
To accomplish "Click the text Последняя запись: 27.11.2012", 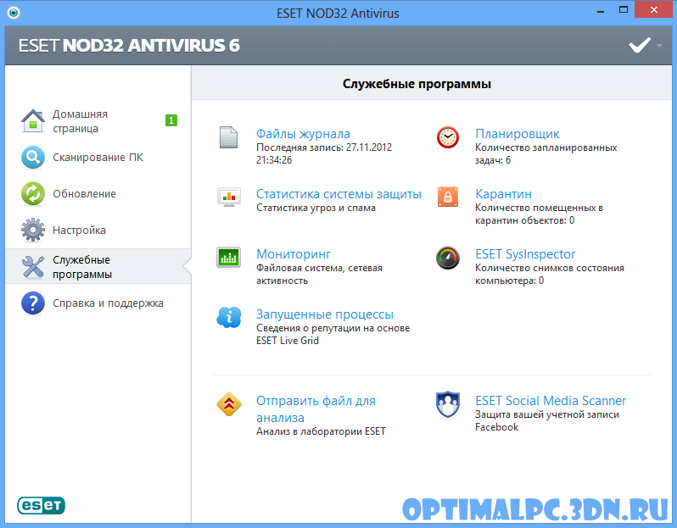I will click(x=324, y=147).
